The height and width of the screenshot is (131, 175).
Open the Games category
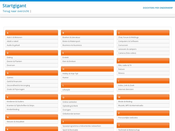(x=32, y=77)
